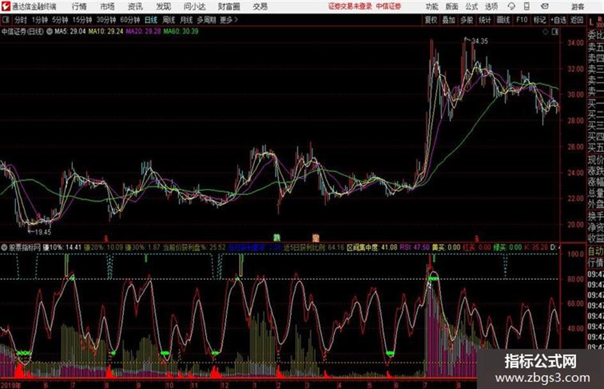Open the 资讯 menu
Viewport: 604px width, 389px height.
click(135, 6)
